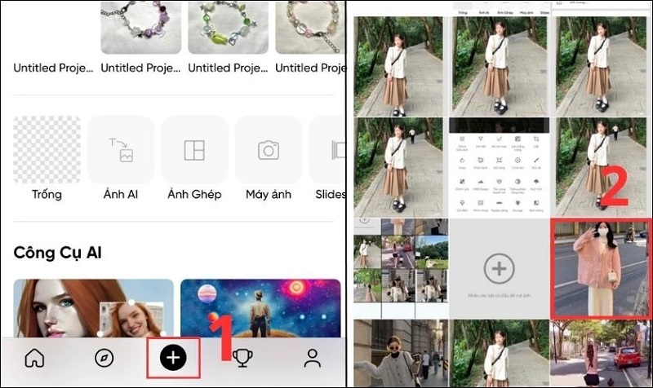
Task: Open the trophy Challenges icon
Action: tap(242, 358)
